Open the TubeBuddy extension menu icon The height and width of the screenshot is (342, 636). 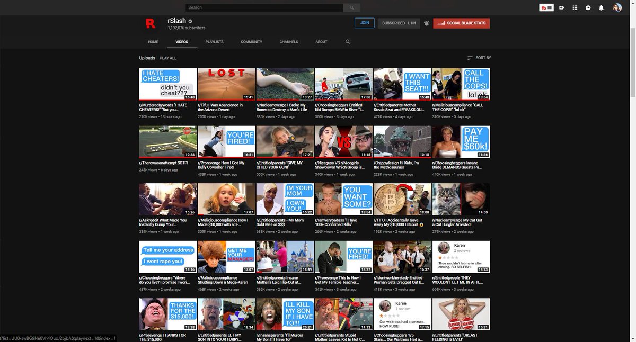pos(546,7)
